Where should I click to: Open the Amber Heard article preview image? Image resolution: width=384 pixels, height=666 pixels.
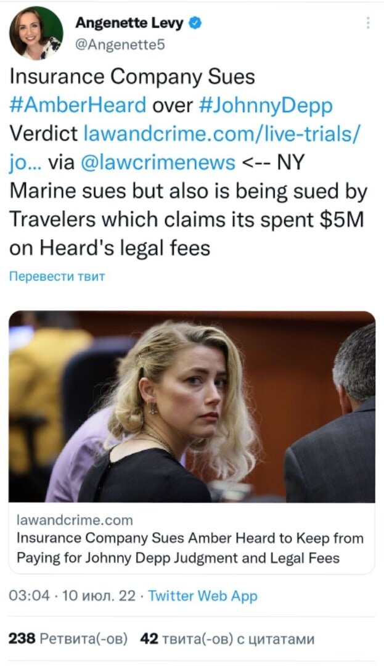pos(192,406)
